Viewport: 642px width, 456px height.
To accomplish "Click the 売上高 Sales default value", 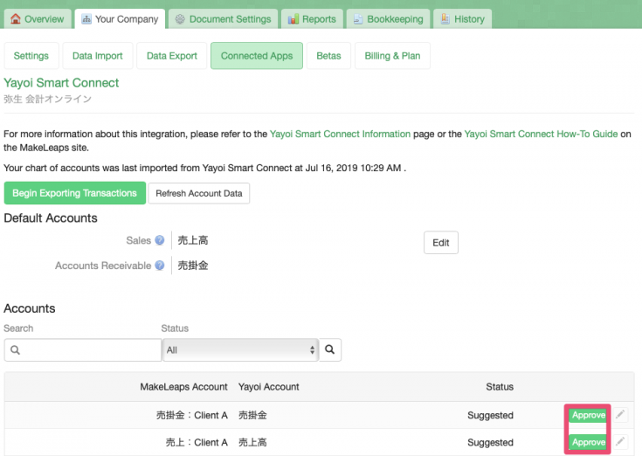I will 193,240.
